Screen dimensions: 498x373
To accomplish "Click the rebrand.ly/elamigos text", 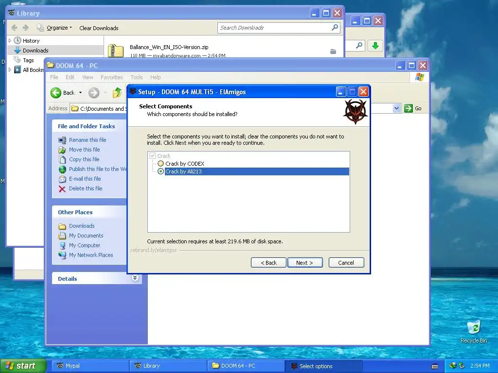I will [x=153, y=250].
